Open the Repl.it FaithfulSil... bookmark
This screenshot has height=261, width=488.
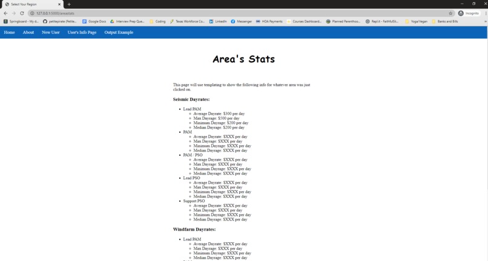[x=382, y=21]
